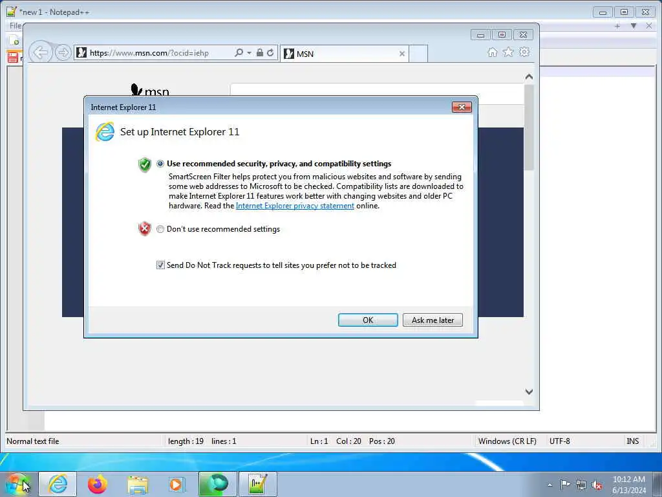Viewport: 662px width, 497px height.
Task: Switch to the MSN browser tab
Action: pyautogui.click(x=344, y=54)
